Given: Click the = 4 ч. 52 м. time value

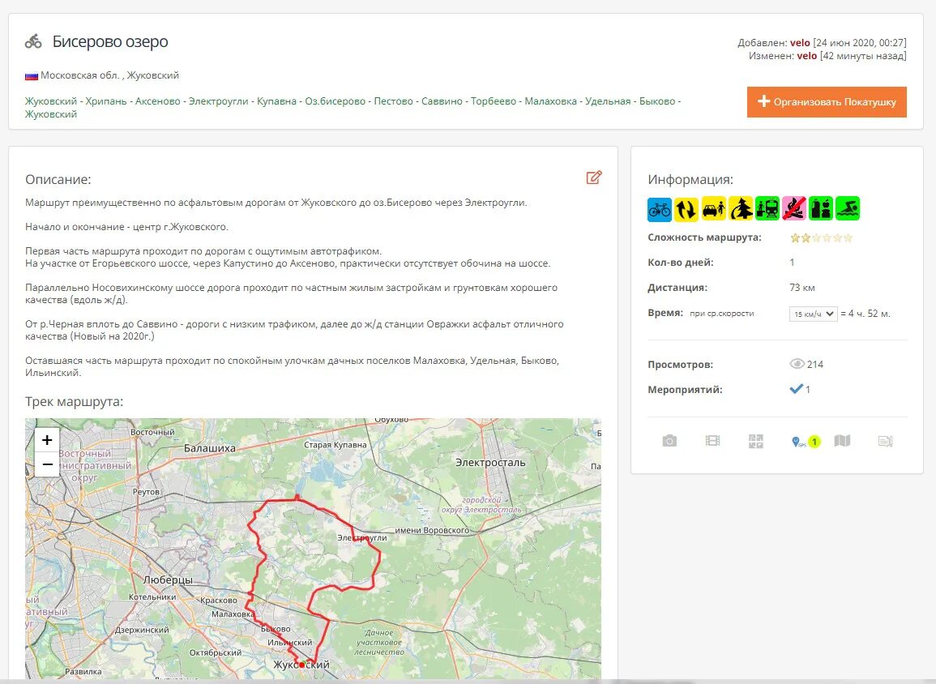Looking at the screenshot, I should coord(865,314).
